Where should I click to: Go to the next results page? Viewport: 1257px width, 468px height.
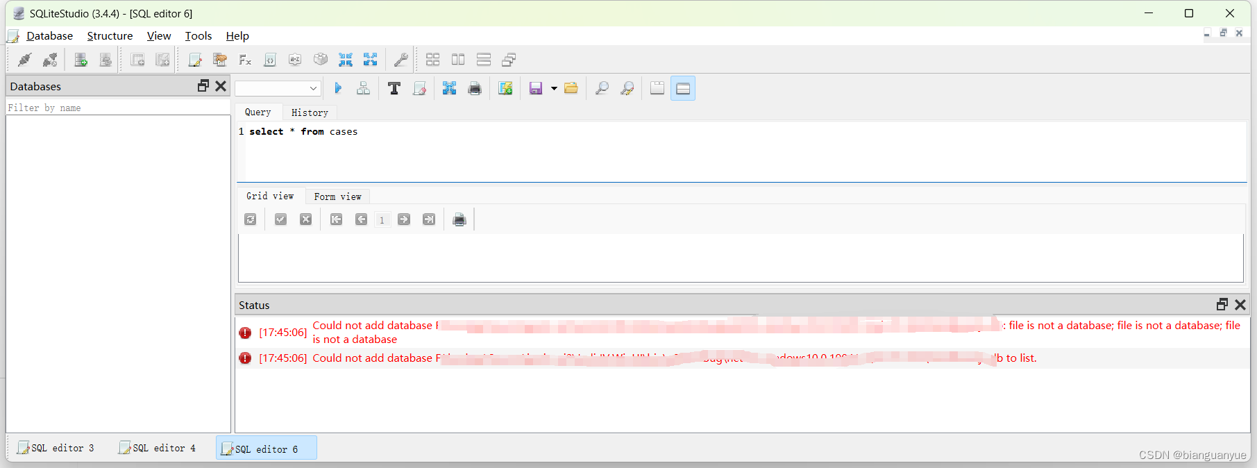coord(404,219)
